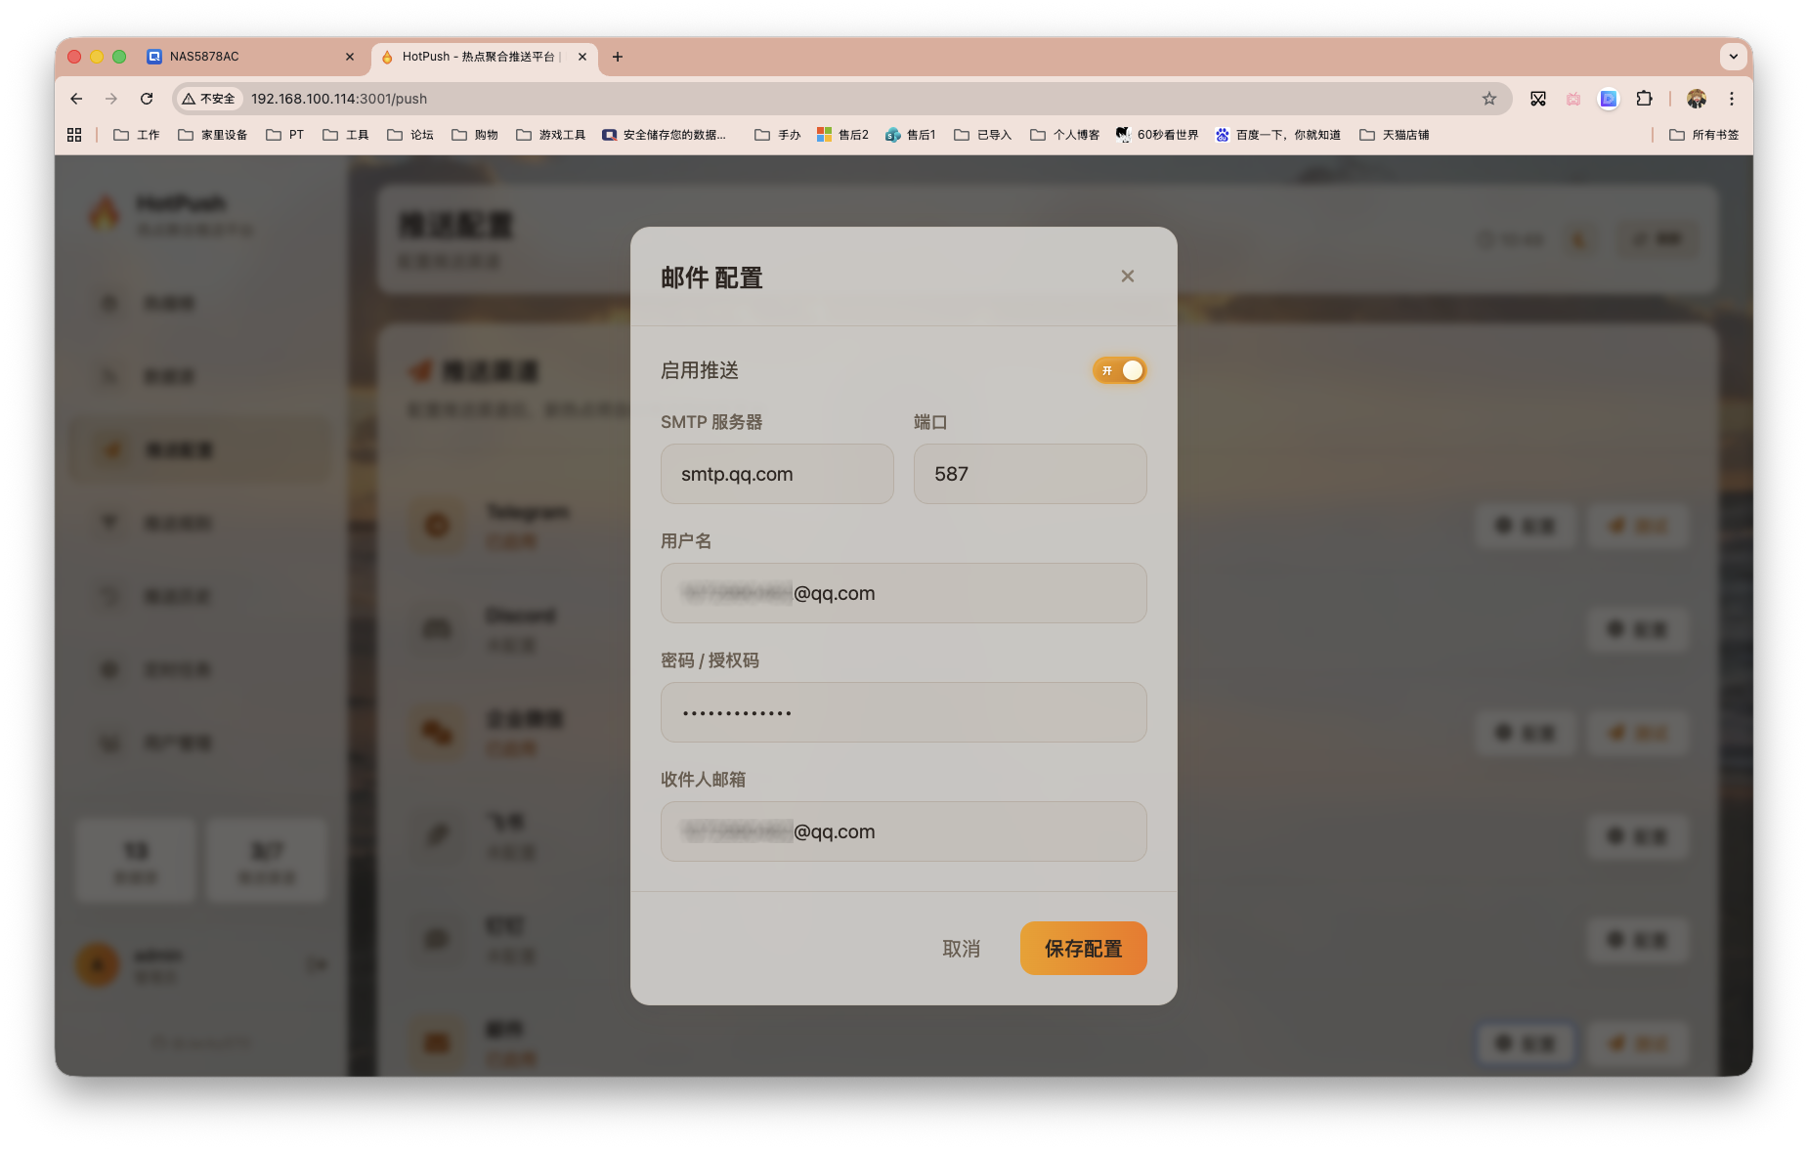Close the 邮件配置 dialog with the X
This screenshot has height=1149, width=1808.
(1128, 277)
